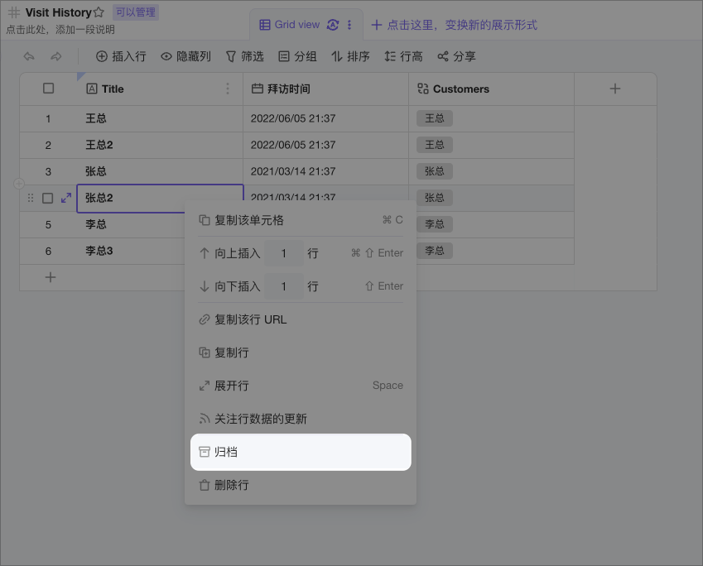703x566 pixels.
Task: Open the Title column options menu
Action: (228, 89)
